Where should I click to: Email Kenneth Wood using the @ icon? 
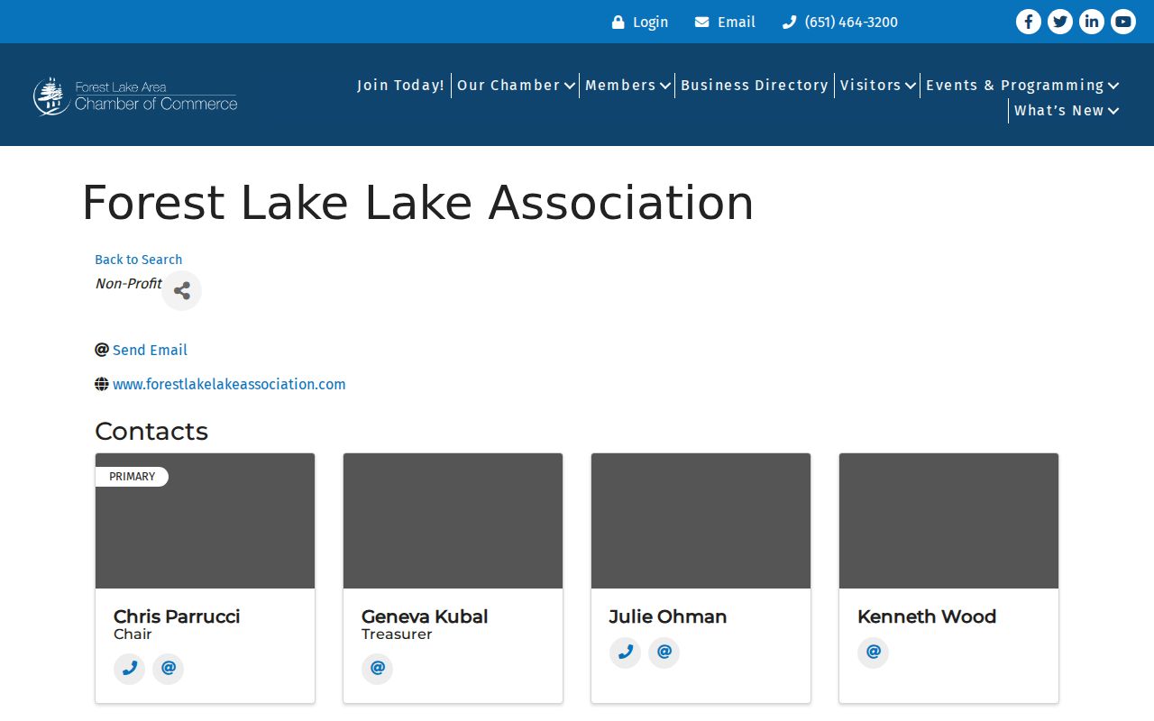coord(873,653)
